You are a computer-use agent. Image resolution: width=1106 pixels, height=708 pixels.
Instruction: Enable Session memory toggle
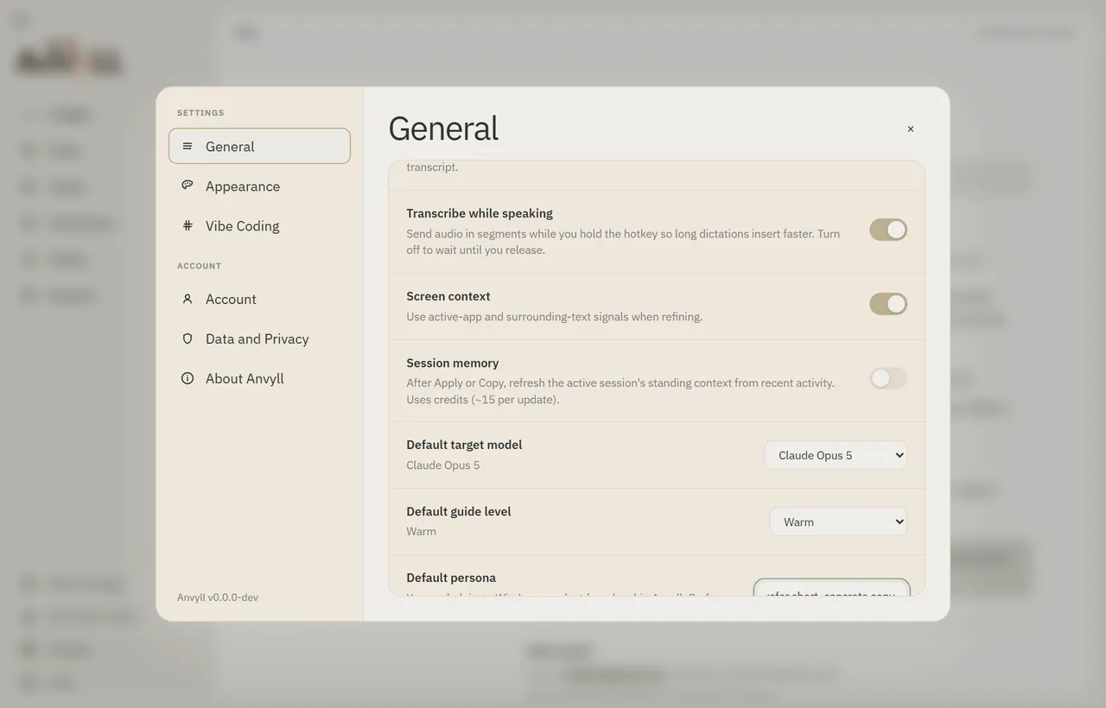click(888, 378)
